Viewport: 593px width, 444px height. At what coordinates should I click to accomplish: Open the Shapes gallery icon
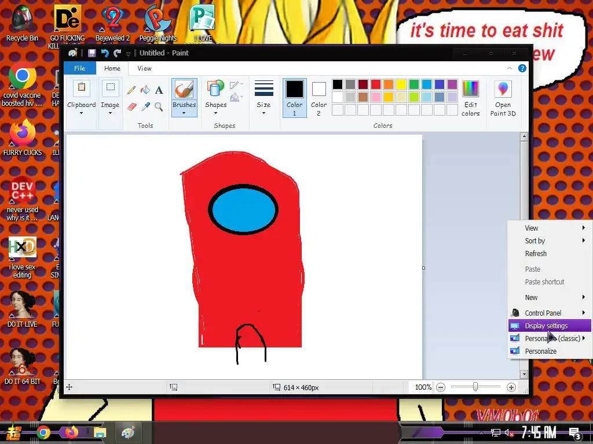[215, 89]
